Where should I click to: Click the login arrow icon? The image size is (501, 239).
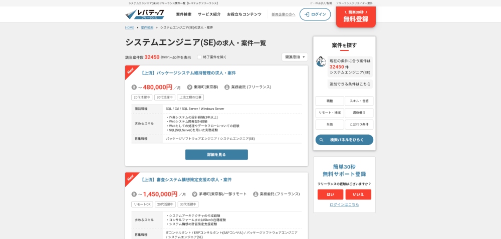coord(307,14)
